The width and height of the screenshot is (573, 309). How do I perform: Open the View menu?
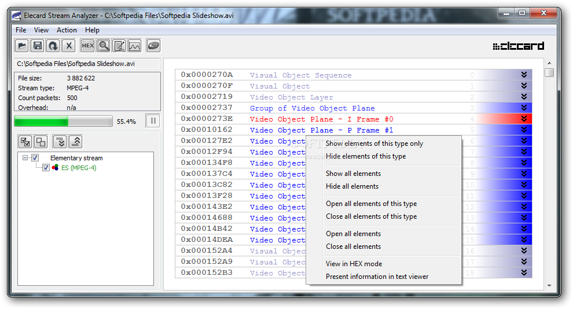click(x=41, y=30)
